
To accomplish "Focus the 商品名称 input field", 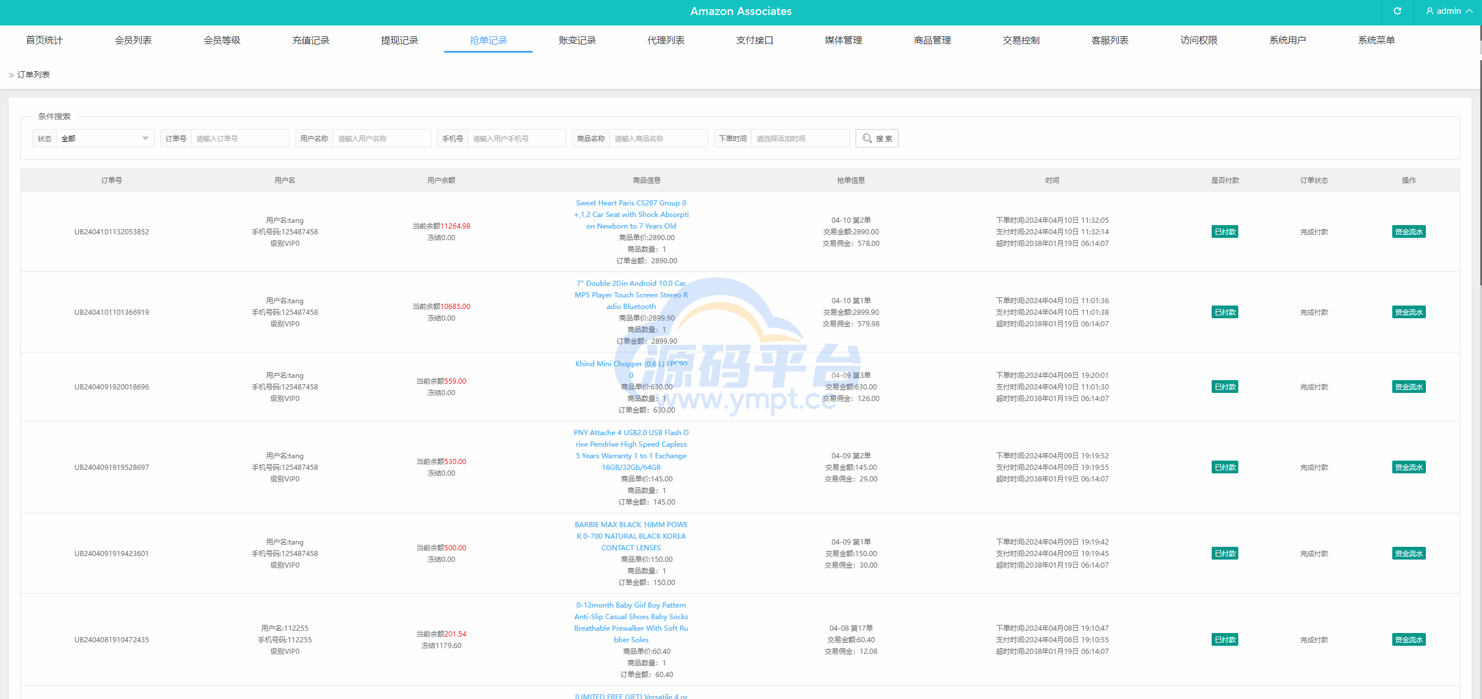I will [x=658, y=138].
